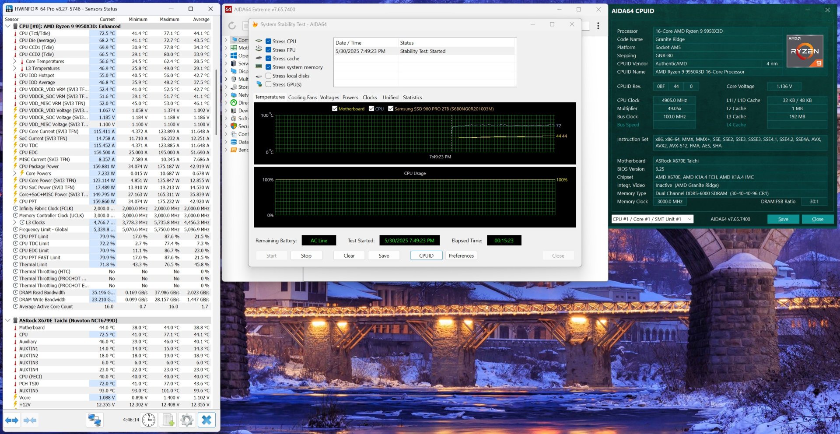The height and width of the screenshot is (434, 840).
Task: Open HWiNFO sensor settings via gear icon
Action: (x=187, y=420)
